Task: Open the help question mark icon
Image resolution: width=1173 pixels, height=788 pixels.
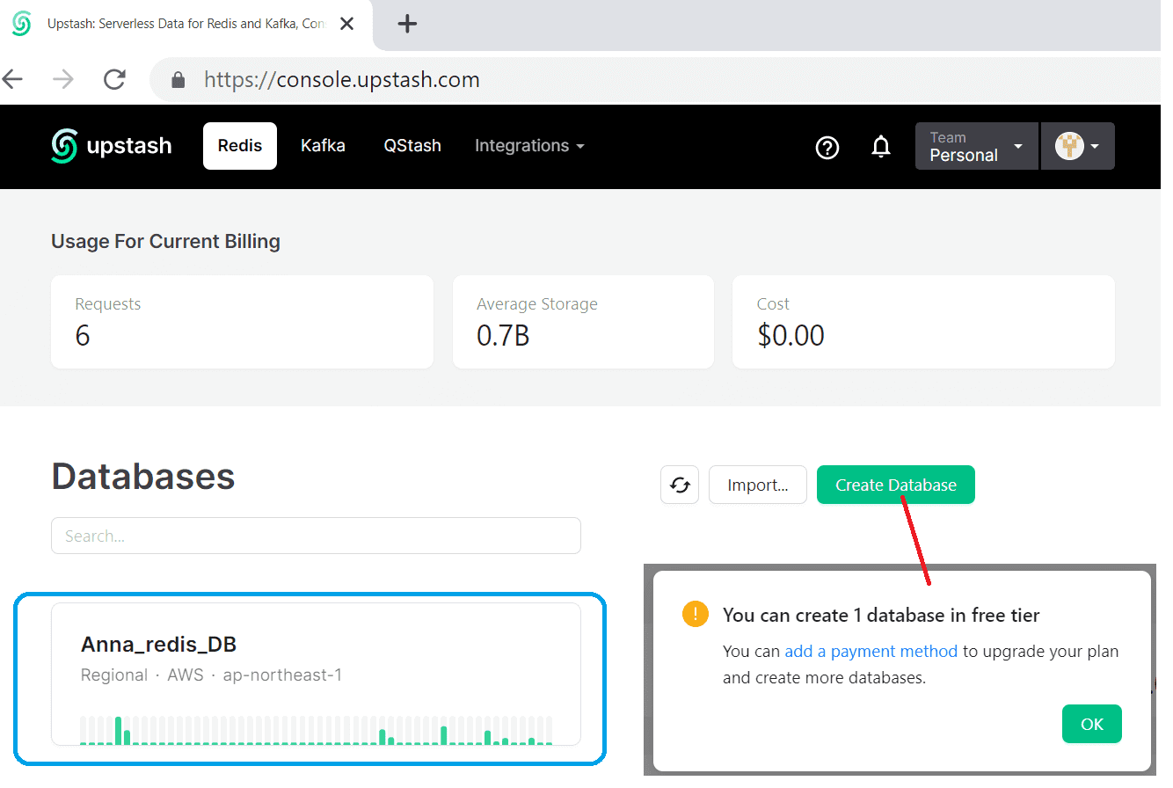Action: coord(827,148)
